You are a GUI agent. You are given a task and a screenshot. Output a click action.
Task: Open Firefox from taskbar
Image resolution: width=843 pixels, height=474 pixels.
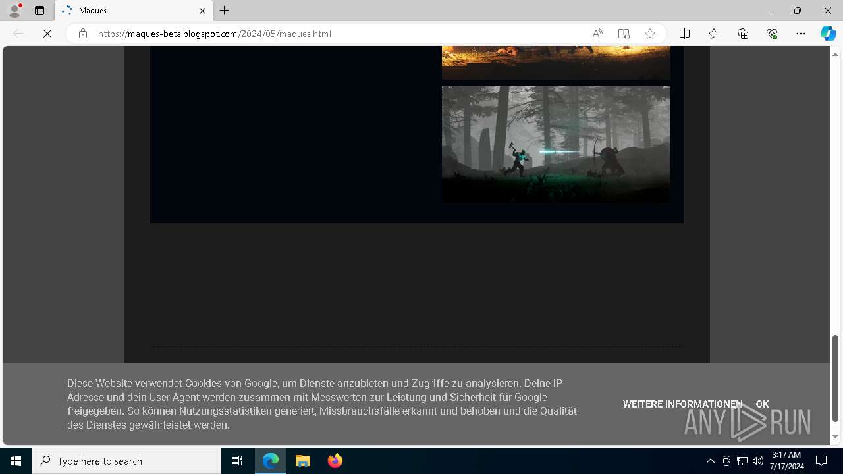pyautogui.click(x=335, y=461)
